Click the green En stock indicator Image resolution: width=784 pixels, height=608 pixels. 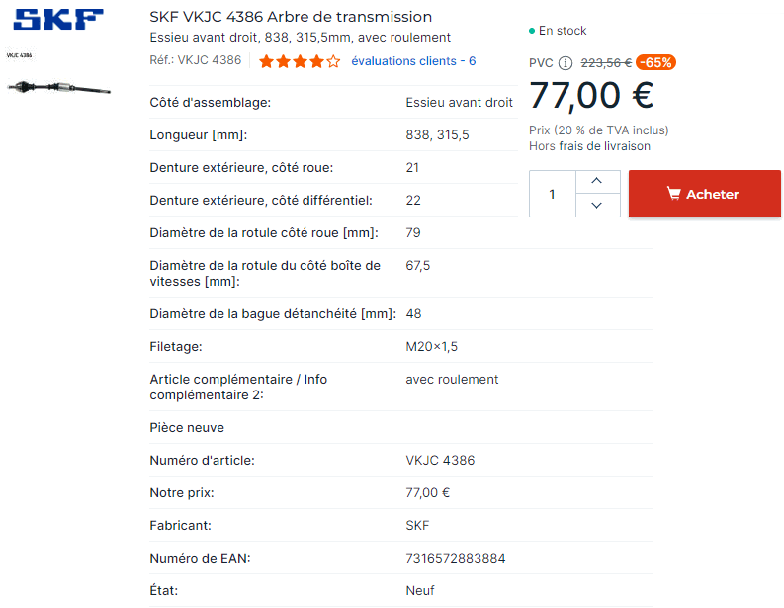559,31
